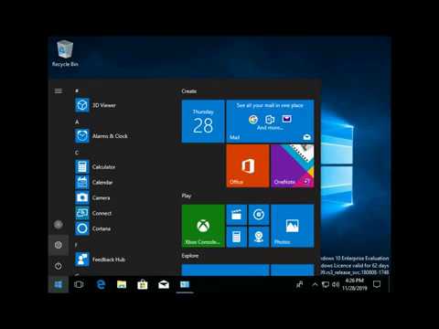
Task: Open the Calculator app entry
Action: [x=122, y=166]
